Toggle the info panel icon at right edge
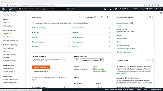Screen dimensions: 163x91 pyautogui.click(x=161, y=13)
